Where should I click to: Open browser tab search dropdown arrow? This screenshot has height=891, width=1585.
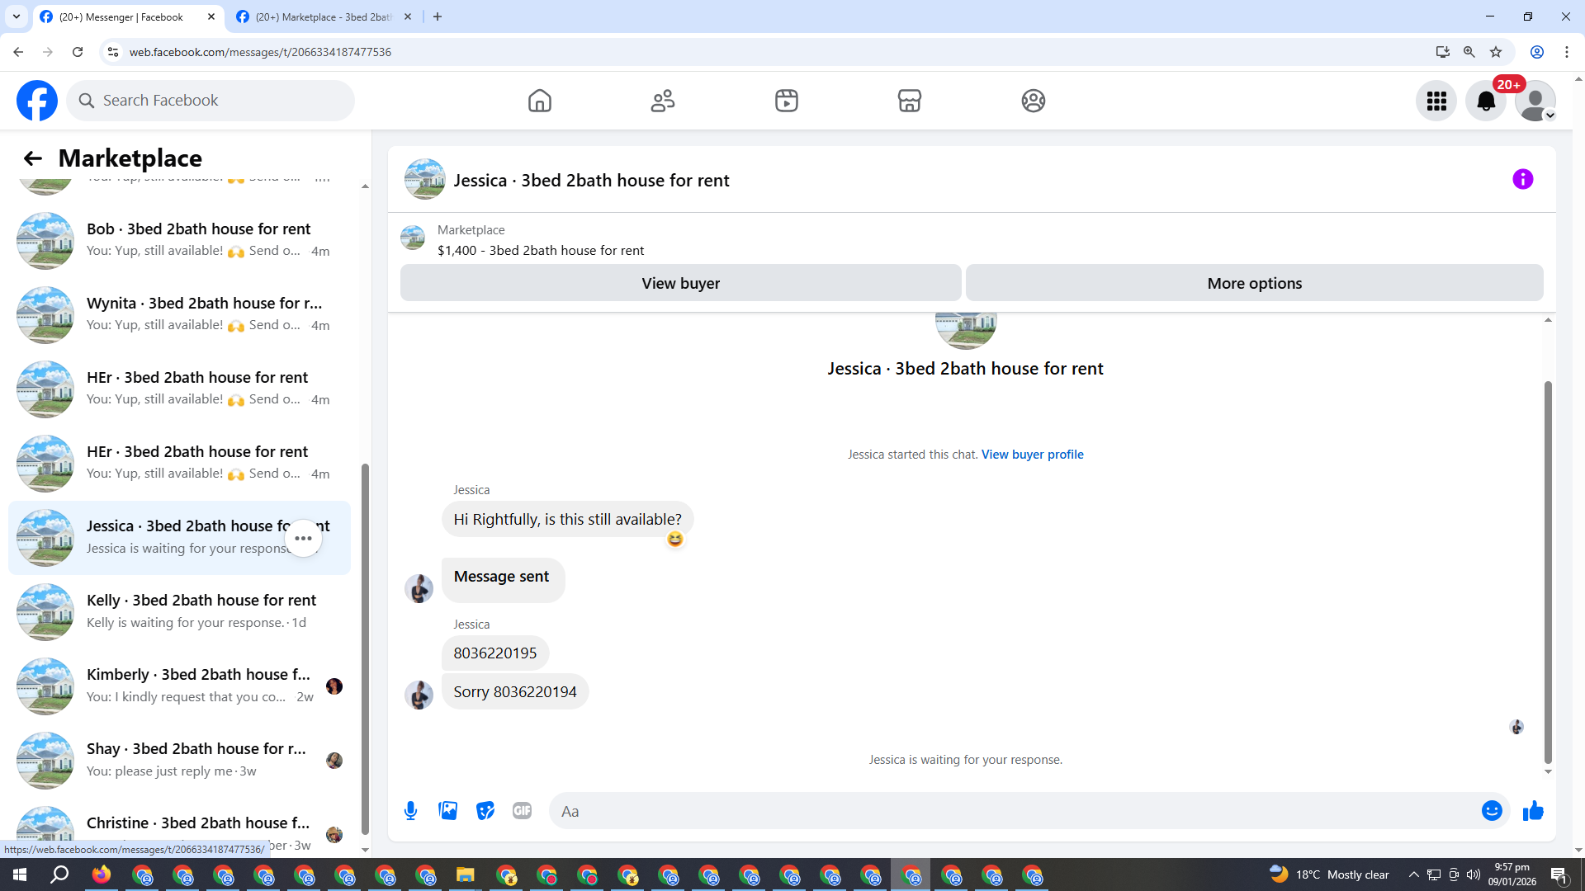(16, 16)
